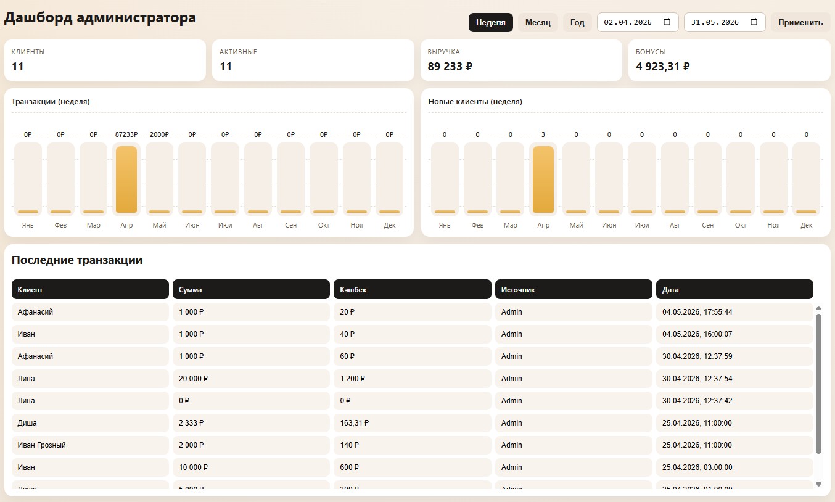Open calendar picker icon in start date field
The height and width of the screenshot is (502, 835).
pos(667,22)
